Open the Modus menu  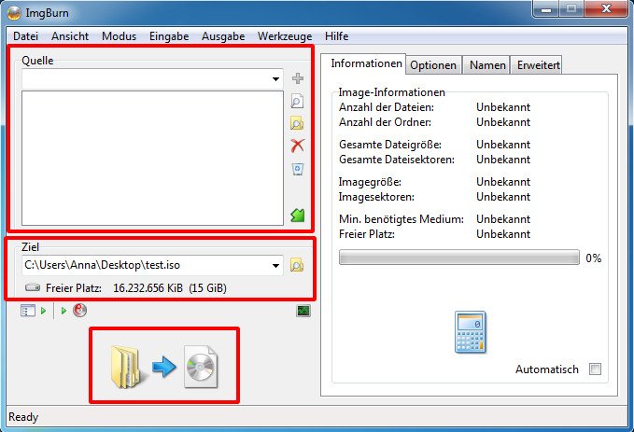pos(119,35)
